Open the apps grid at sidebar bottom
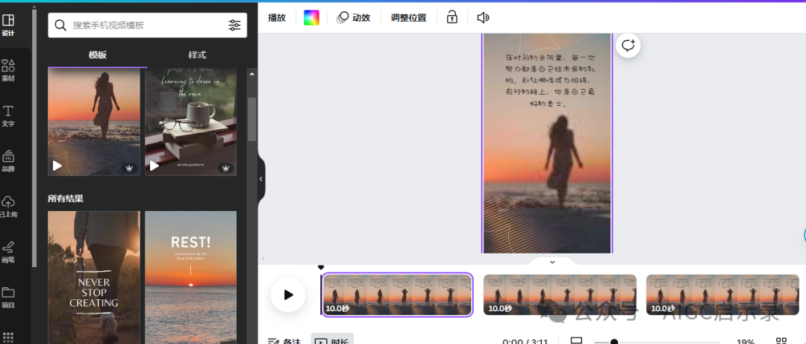The height and width of the screenshot is (344, 806). [8, 337]
